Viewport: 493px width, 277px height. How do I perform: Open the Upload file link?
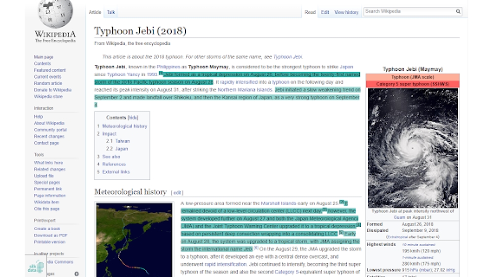tap(44, 176)
